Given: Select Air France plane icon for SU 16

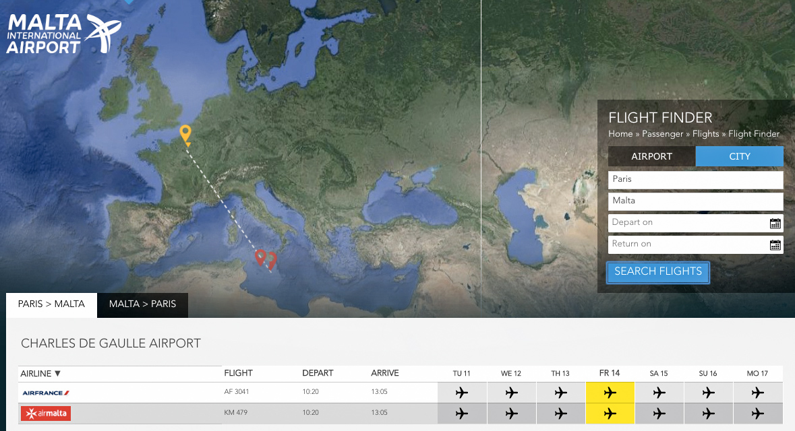Looking at the screenshot, I should pyautogui.click(x=708, y=393).
